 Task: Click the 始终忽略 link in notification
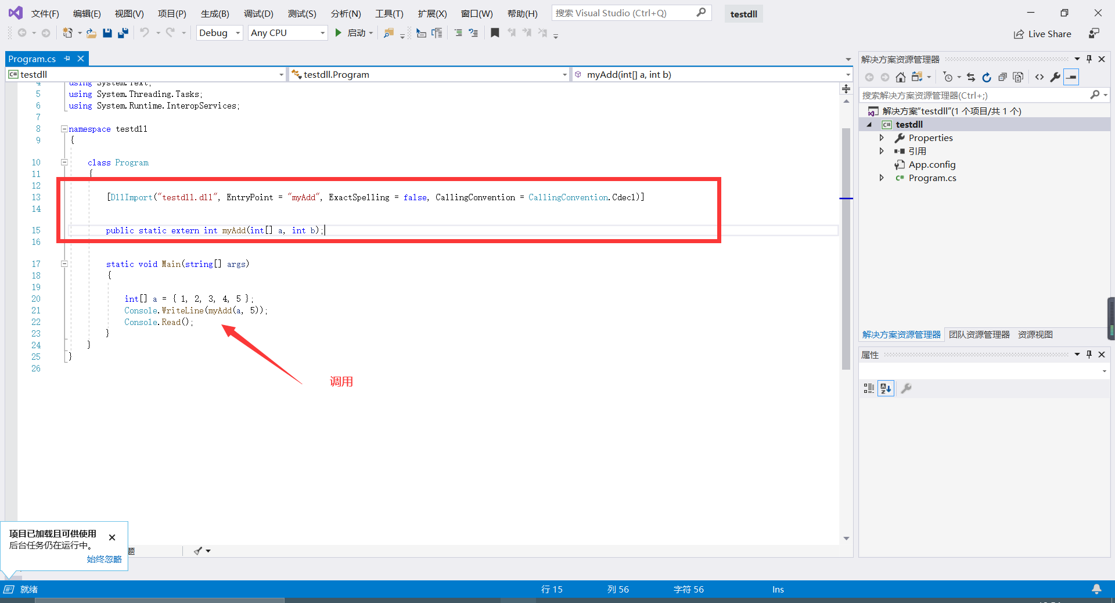pyautogui.click(x=104, y=559)
